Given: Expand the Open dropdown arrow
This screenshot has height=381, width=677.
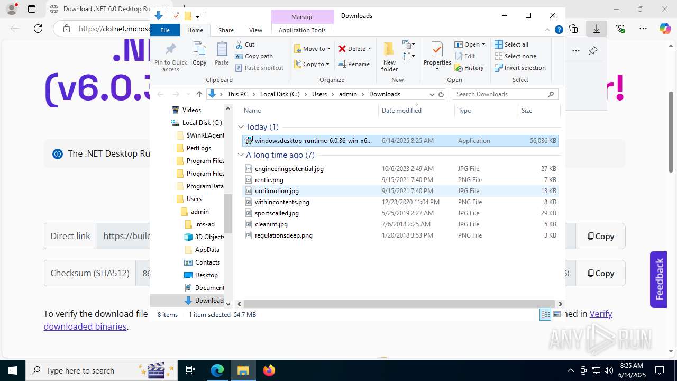Looking at the screenshot, I should [483, 44].
